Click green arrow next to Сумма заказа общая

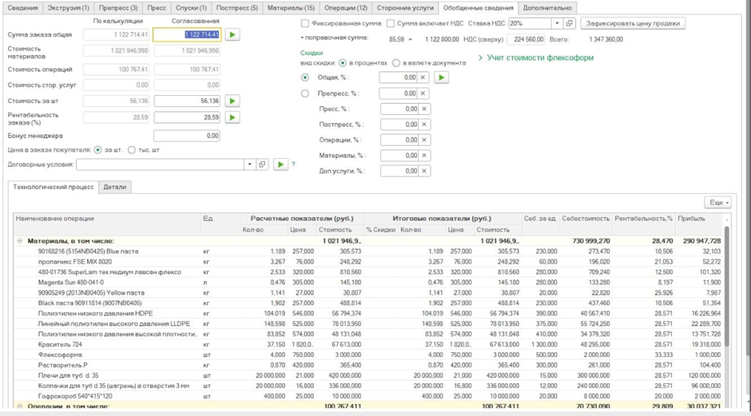click(232, 34)
